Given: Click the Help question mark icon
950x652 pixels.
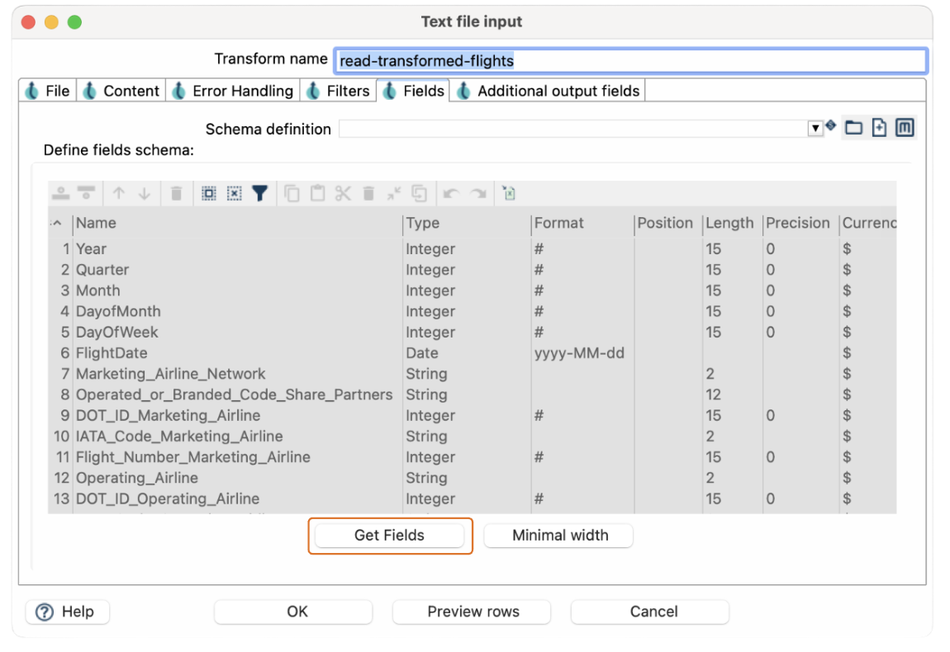Looking at the screenshot, I should pos(45,612).
